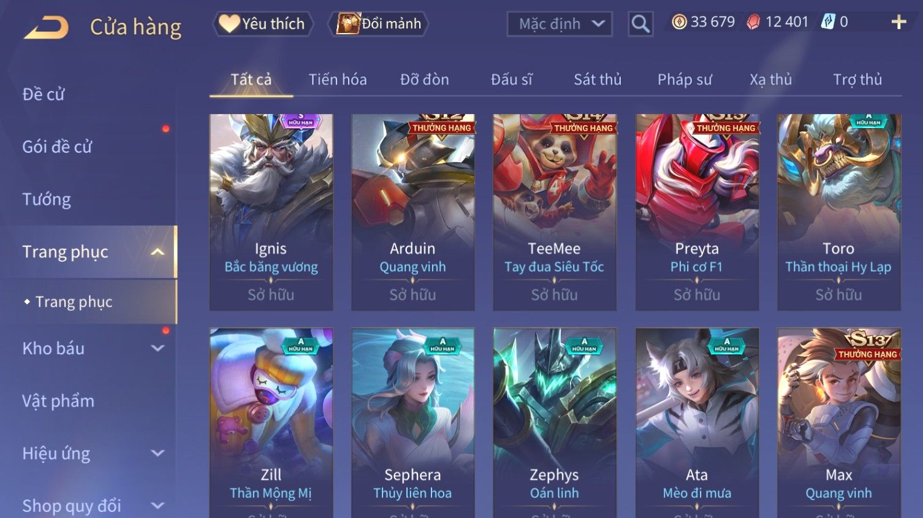Click the red ruby currency icon
The width and height of the screenshot is (923, 518).
(x=753, y=22)
